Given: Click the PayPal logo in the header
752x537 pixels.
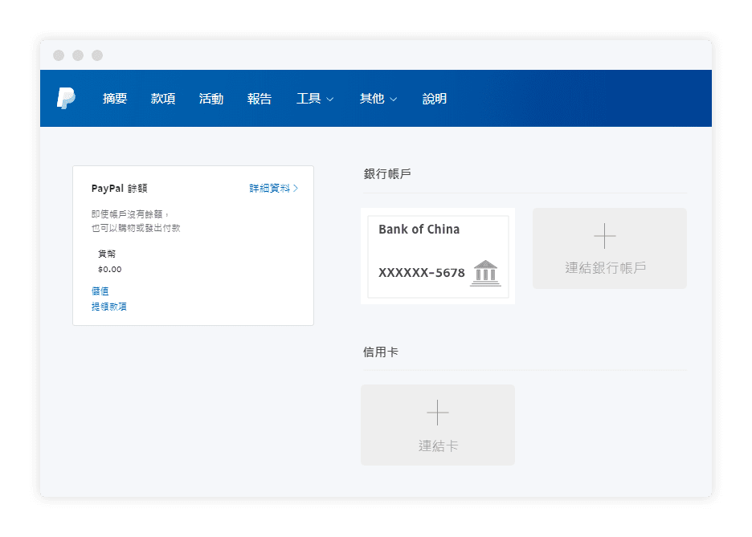Looking at the screenshot, I should 66,99.
